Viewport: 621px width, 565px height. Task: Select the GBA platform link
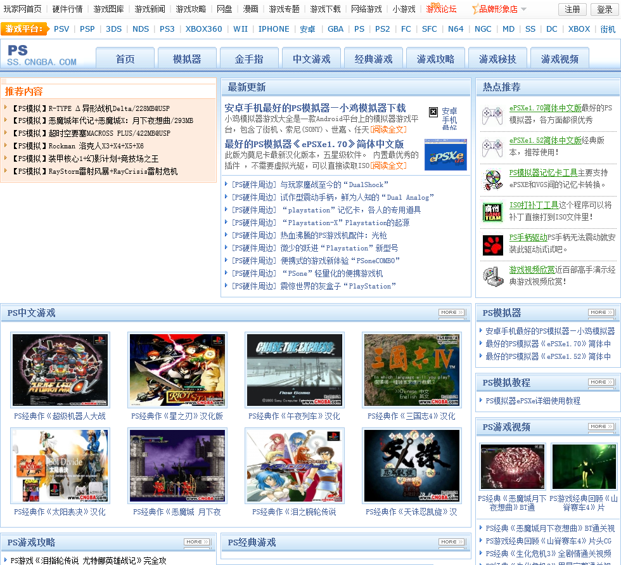point(335,29)
